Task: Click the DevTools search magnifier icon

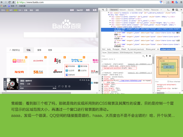Action: point(103,10)
